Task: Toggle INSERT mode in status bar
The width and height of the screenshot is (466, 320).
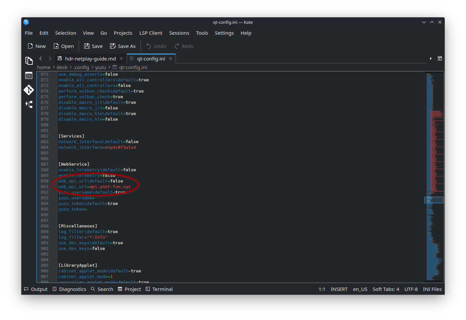Action: pos(339,289)
